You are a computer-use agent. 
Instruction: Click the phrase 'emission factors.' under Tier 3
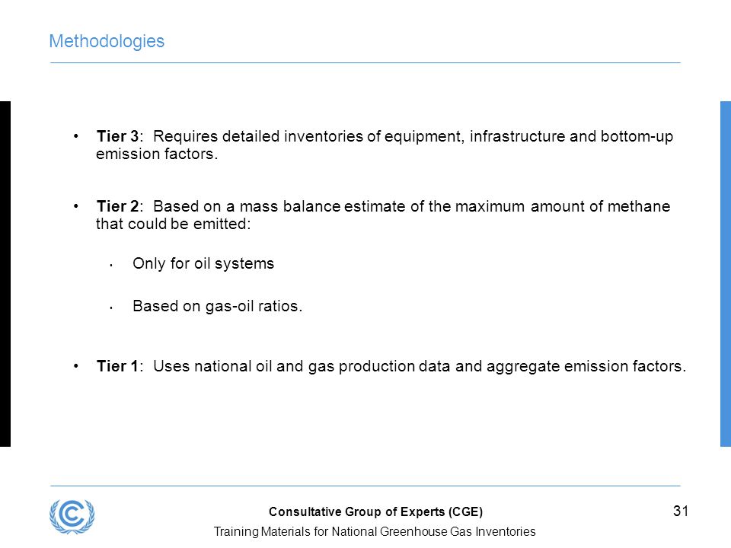[157, 154]
